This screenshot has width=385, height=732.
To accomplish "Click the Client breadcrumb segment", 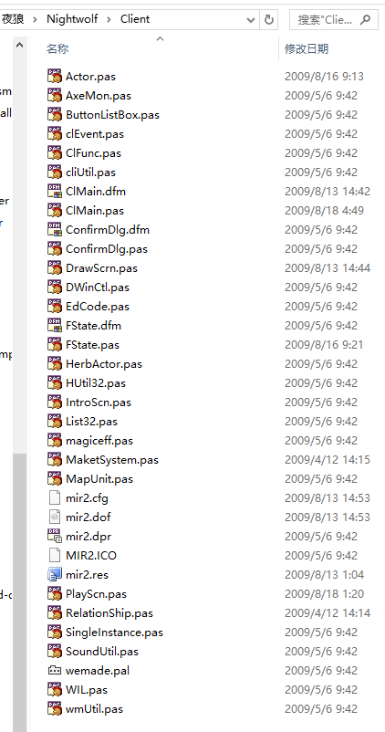I will pyautogui.click(x=135, y=19).
